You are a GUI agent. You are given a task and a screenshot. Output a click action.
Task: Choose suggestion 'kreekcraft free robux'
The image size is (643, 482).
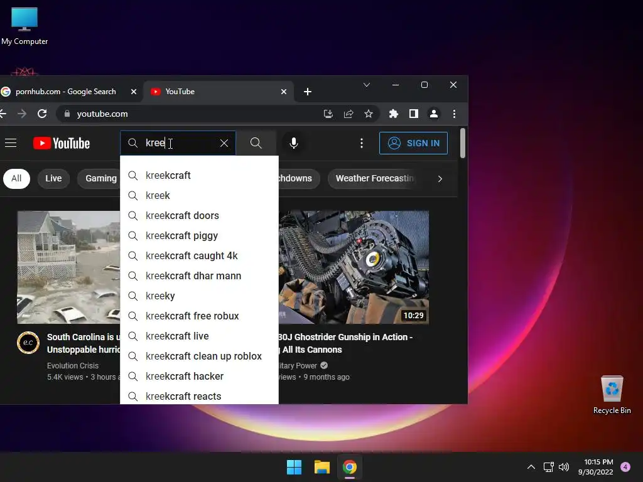(x=199, y=316)
